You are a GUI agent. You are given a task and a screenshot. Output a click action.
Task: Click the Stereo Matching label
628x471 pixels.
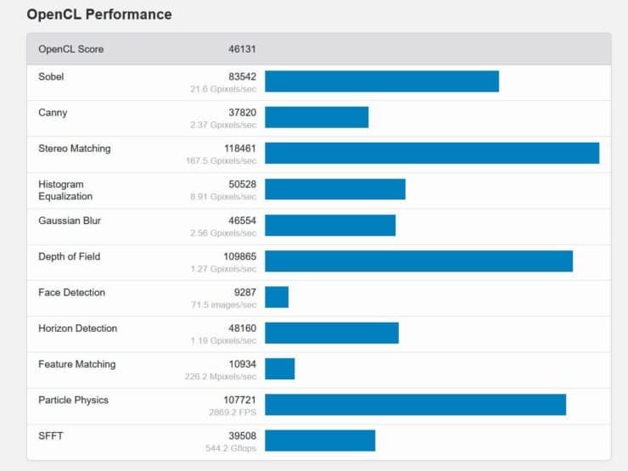[x=75, y=149]
